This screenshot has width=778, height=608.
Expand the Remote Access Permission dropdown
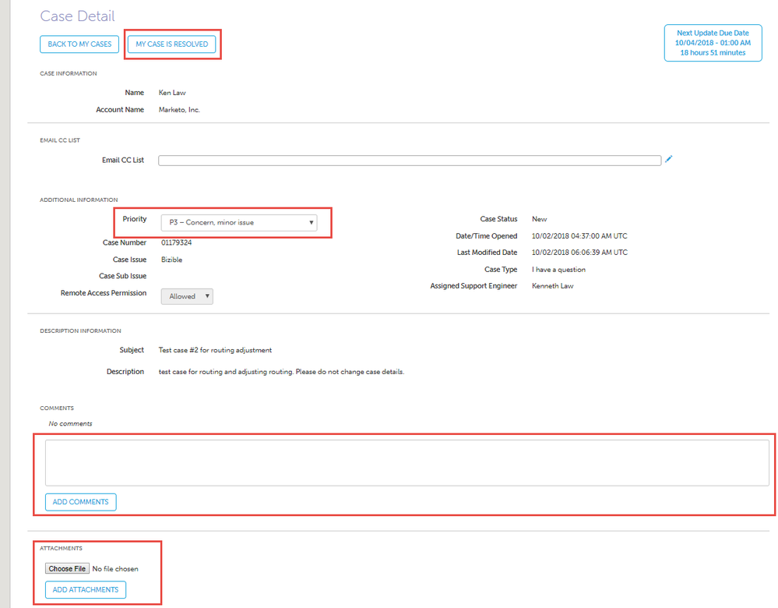click(x=187, y=296)
